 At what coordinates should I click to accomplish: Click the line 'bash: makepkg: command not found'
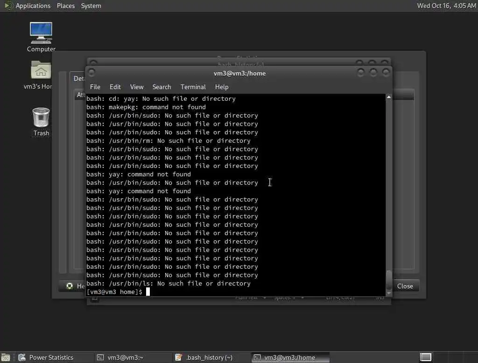point(146,107)
